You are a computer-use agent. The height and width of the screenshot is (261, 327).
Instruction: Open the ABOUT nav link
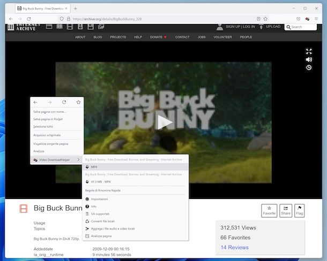tap(80, 37)
